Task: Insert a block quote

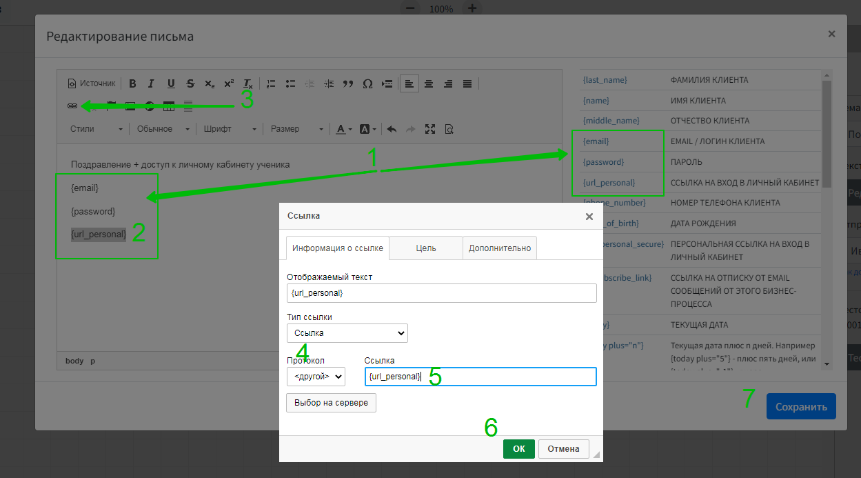Action: click(348, 83)
